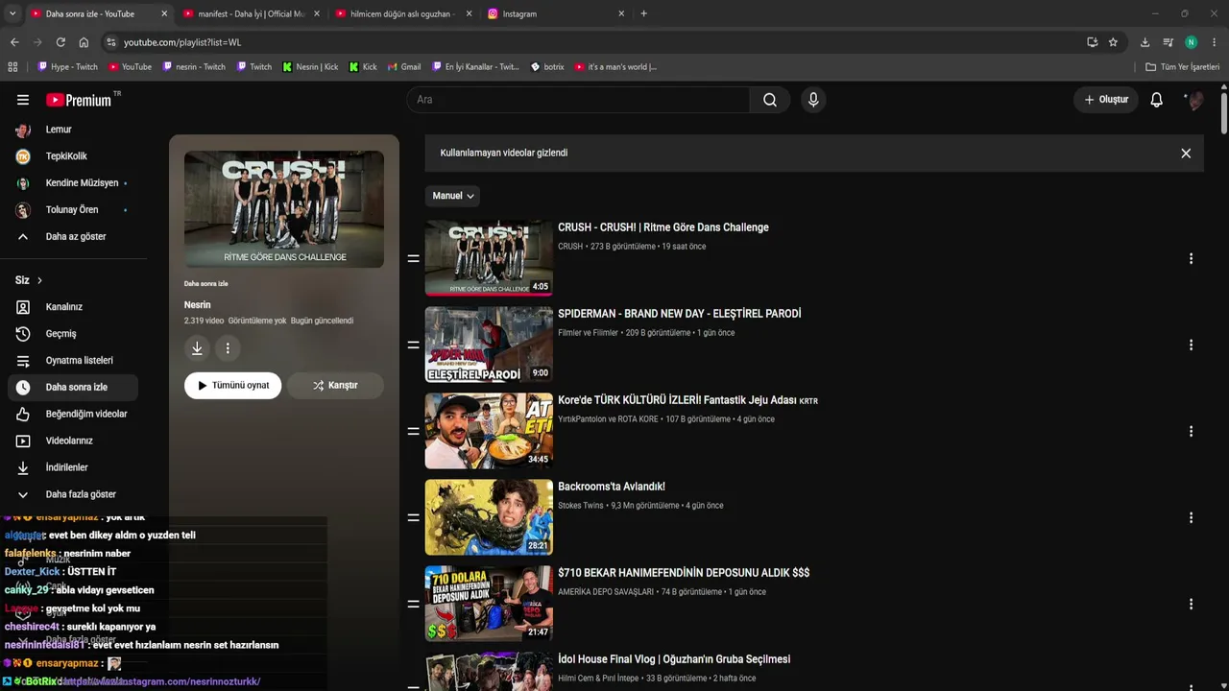This screenshot has width=1229, height=691.
Task: Open the 'Stokes Twins' channel link
Action: (x=581, y=506)
